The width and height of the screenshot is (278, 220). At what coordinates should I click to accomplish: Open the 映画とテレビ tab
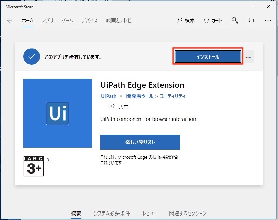click(119, 21)
